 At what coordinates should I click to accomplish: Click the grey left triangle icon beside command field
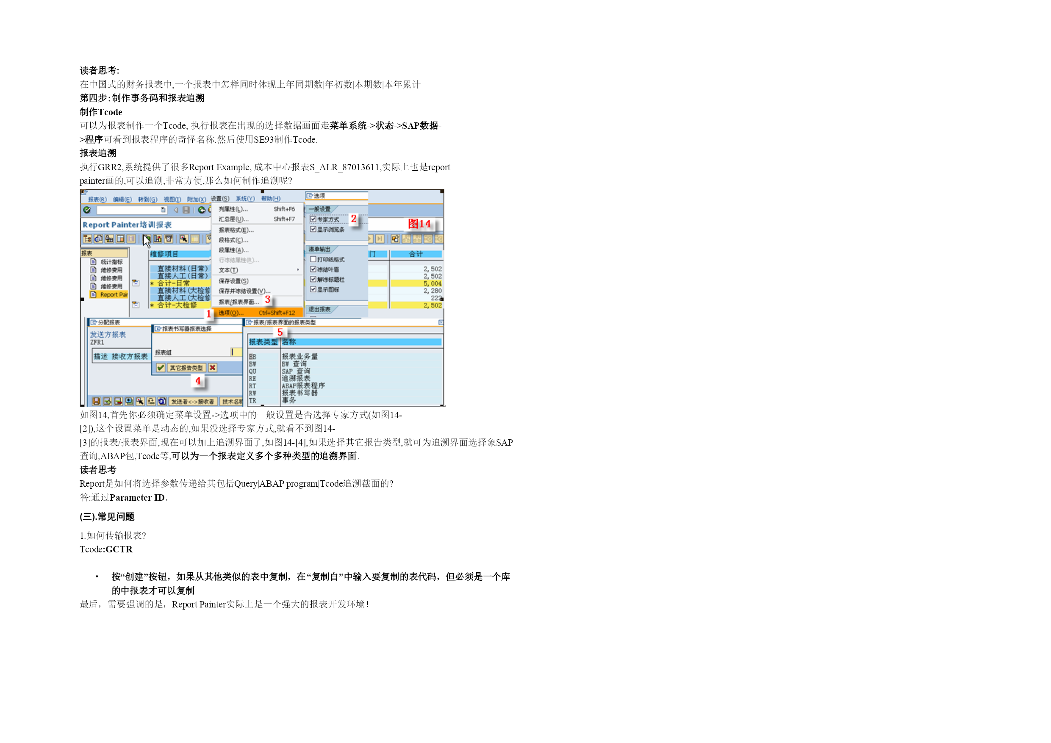[176, 210]
